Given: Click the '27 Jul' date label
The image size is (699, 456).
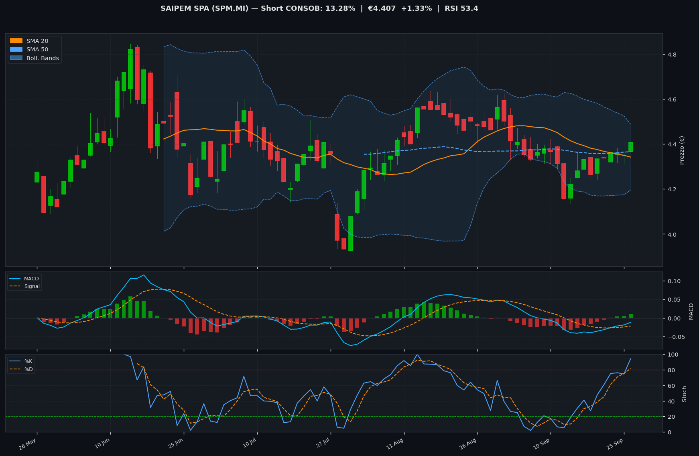Looking at the screenshot, I should click(322, 443).
